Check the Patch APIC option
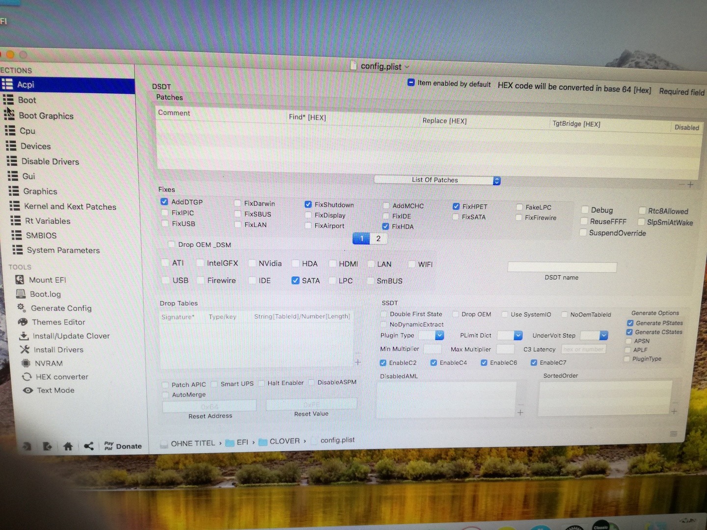 (165, 385)
